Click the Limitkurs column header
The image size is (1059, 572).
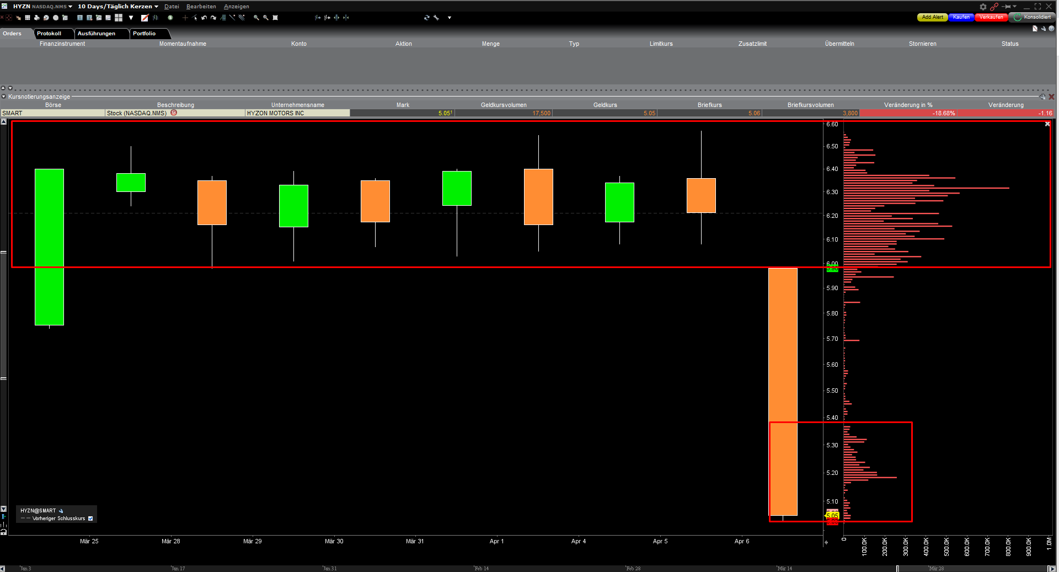(x=661, y=44)
